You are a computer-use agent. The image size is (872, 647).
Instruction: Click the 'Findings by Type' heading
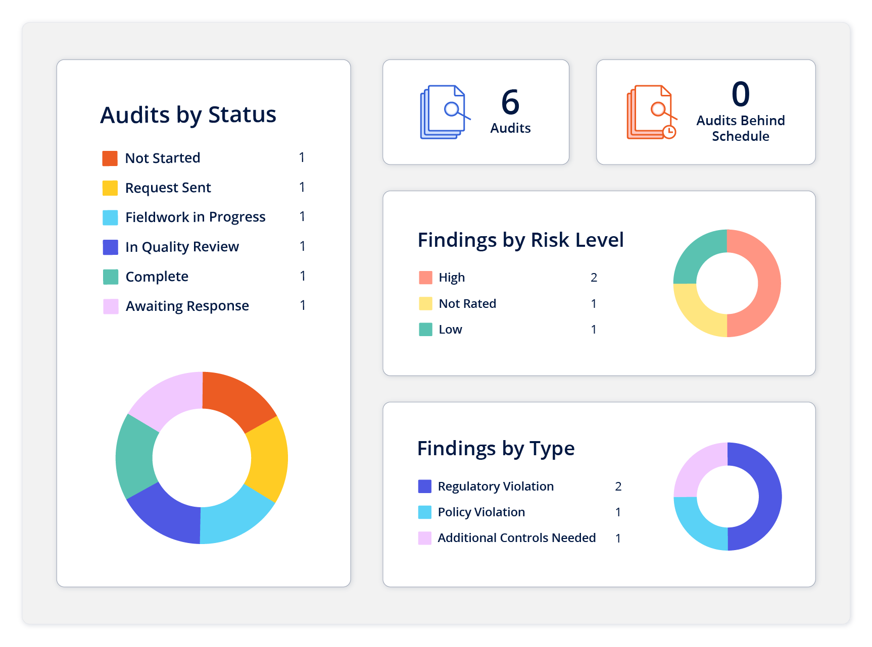(x=496, y=449)
